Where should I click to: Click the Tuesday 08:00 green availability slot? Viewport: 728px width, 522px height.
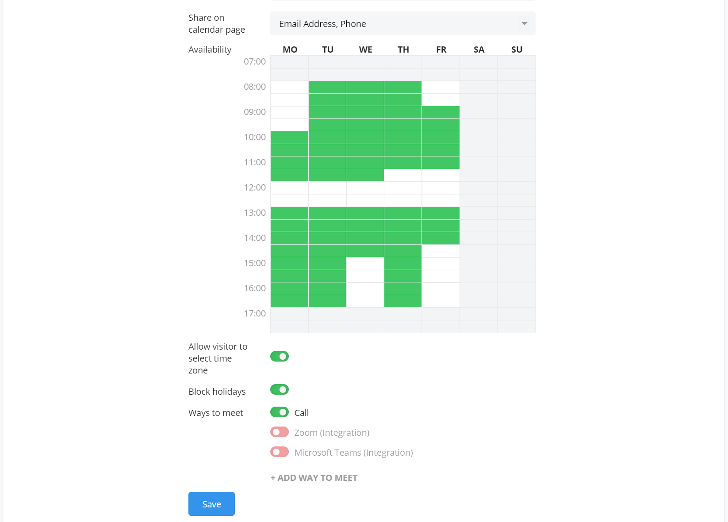327,87
